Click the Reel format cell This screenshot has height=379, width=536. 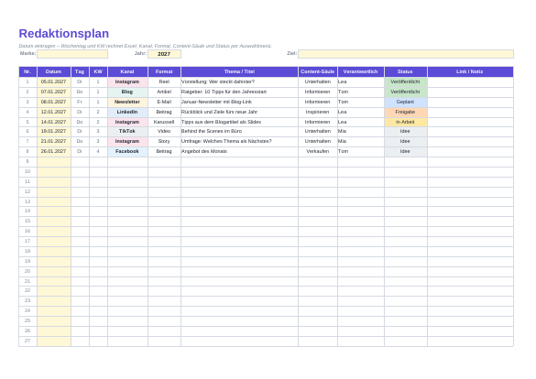pyautogui.click(x=164, y=82)
